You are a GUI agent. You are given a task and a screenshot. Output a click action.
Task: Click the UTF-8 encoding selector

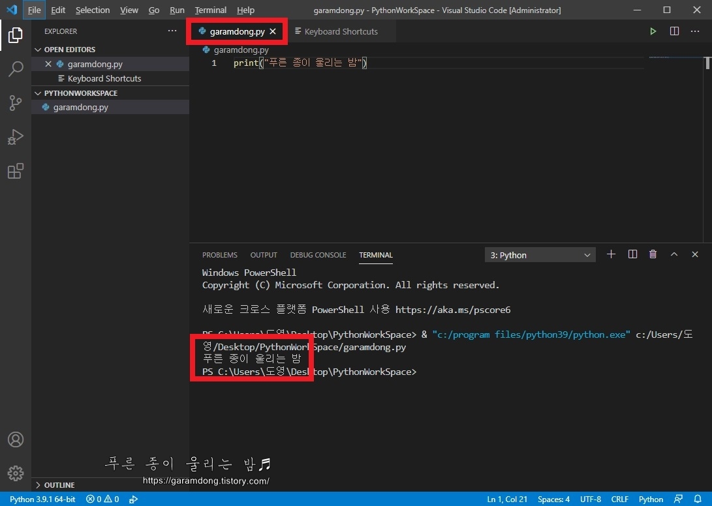click(x=591, y=499)
